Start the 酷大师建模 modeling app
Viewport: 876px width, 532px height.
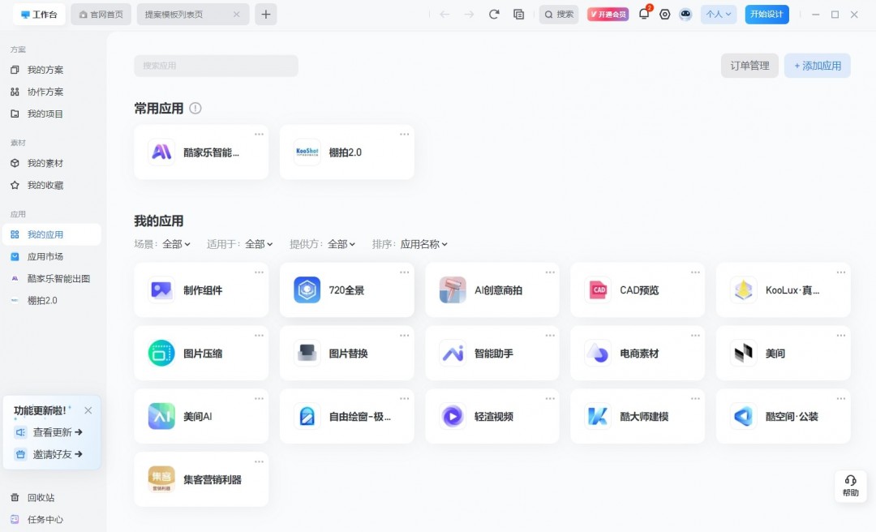(x=637, y=416)
